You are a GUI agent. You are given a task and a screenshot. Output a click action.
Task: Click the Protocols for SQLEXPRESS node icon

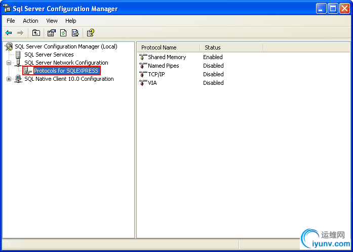point(28,71)
